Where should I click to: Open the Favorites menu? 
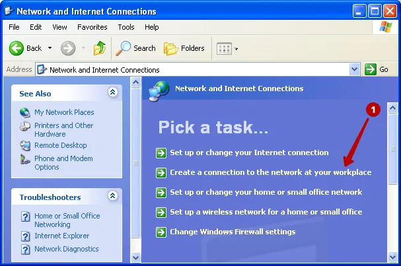click(92, 27)
